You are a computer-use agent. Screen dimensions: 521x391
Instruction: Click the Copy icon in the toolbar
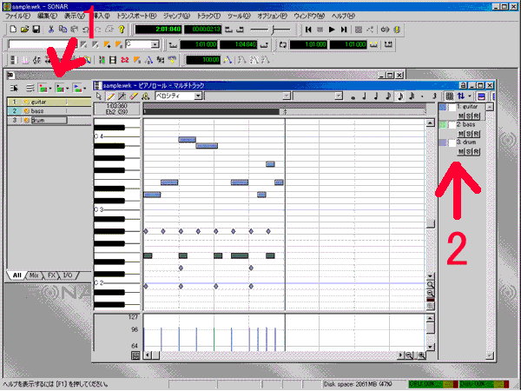click(63, 30)
